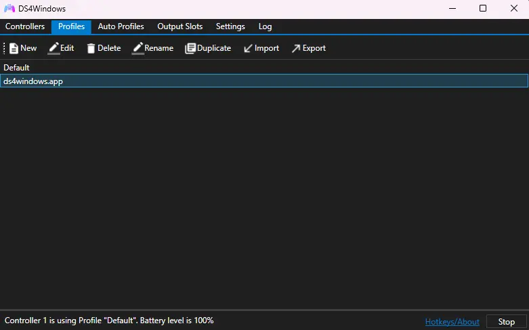Rename the selected profile

(x=152, y=48)
